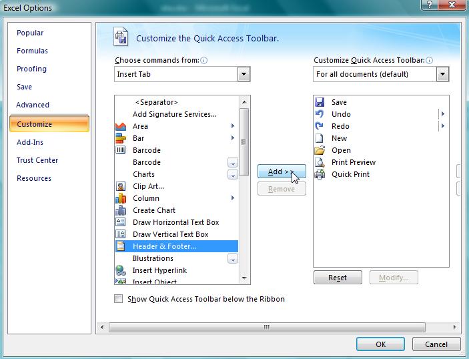Open the Choose commands from dropdown
Image resolution: width=469 pixels, height=359 pixels.
(x=244, y=74)
